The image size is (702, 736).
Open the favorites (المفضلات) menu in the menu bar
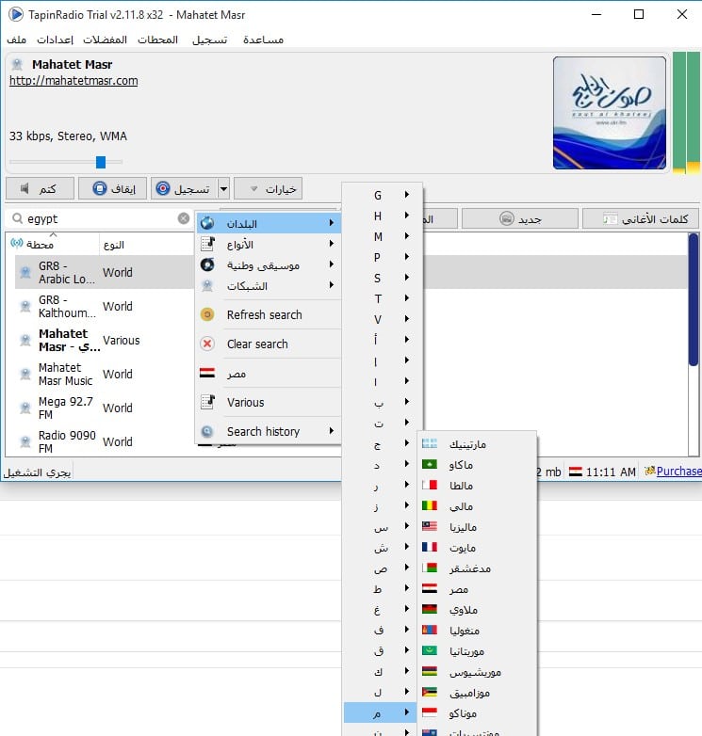(x=104, y=40)
